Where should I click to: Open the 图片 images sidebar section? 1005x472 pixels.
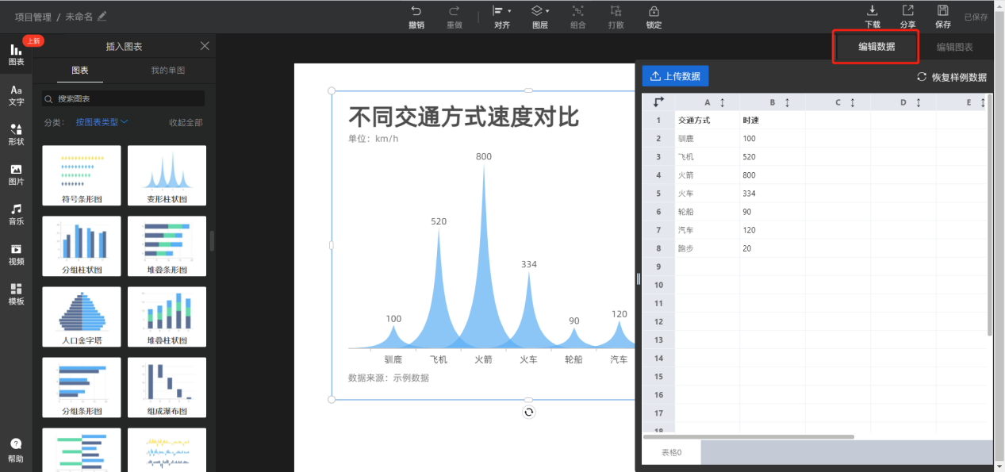coord(16,175)
